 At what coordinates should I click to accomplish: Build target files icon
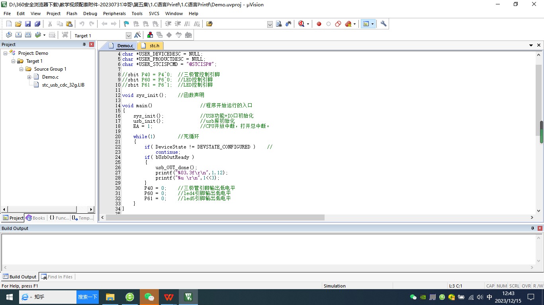click(18, 35)
